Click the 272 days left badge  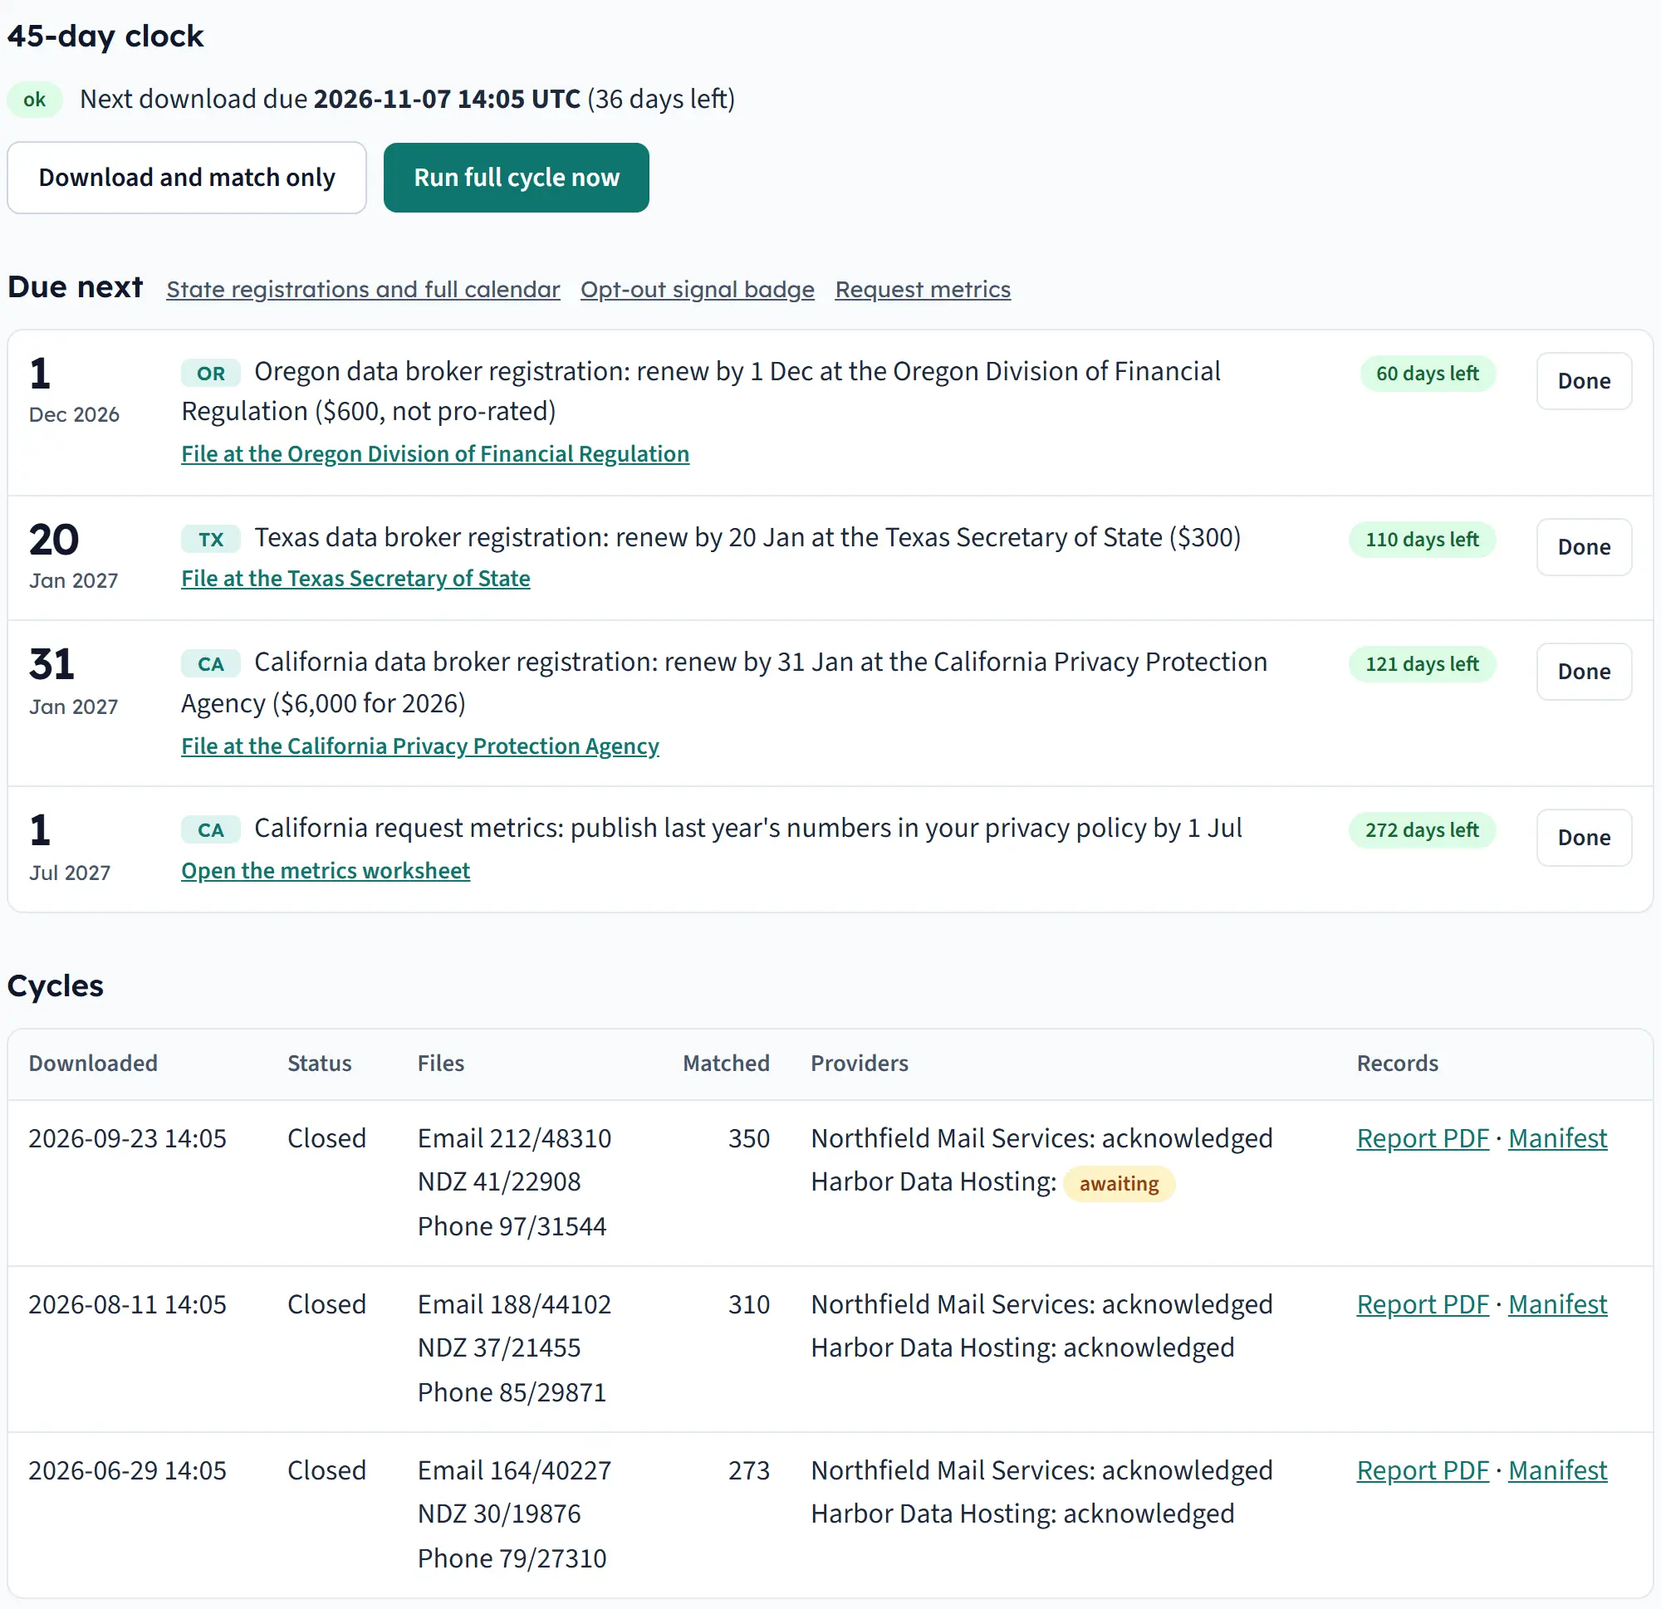click(x=1421, y=829)
